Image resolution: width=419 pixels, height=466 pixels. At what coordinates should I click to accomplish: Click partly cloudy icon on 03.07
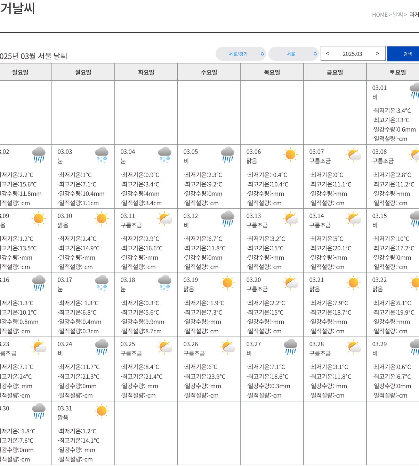(354, 155)
